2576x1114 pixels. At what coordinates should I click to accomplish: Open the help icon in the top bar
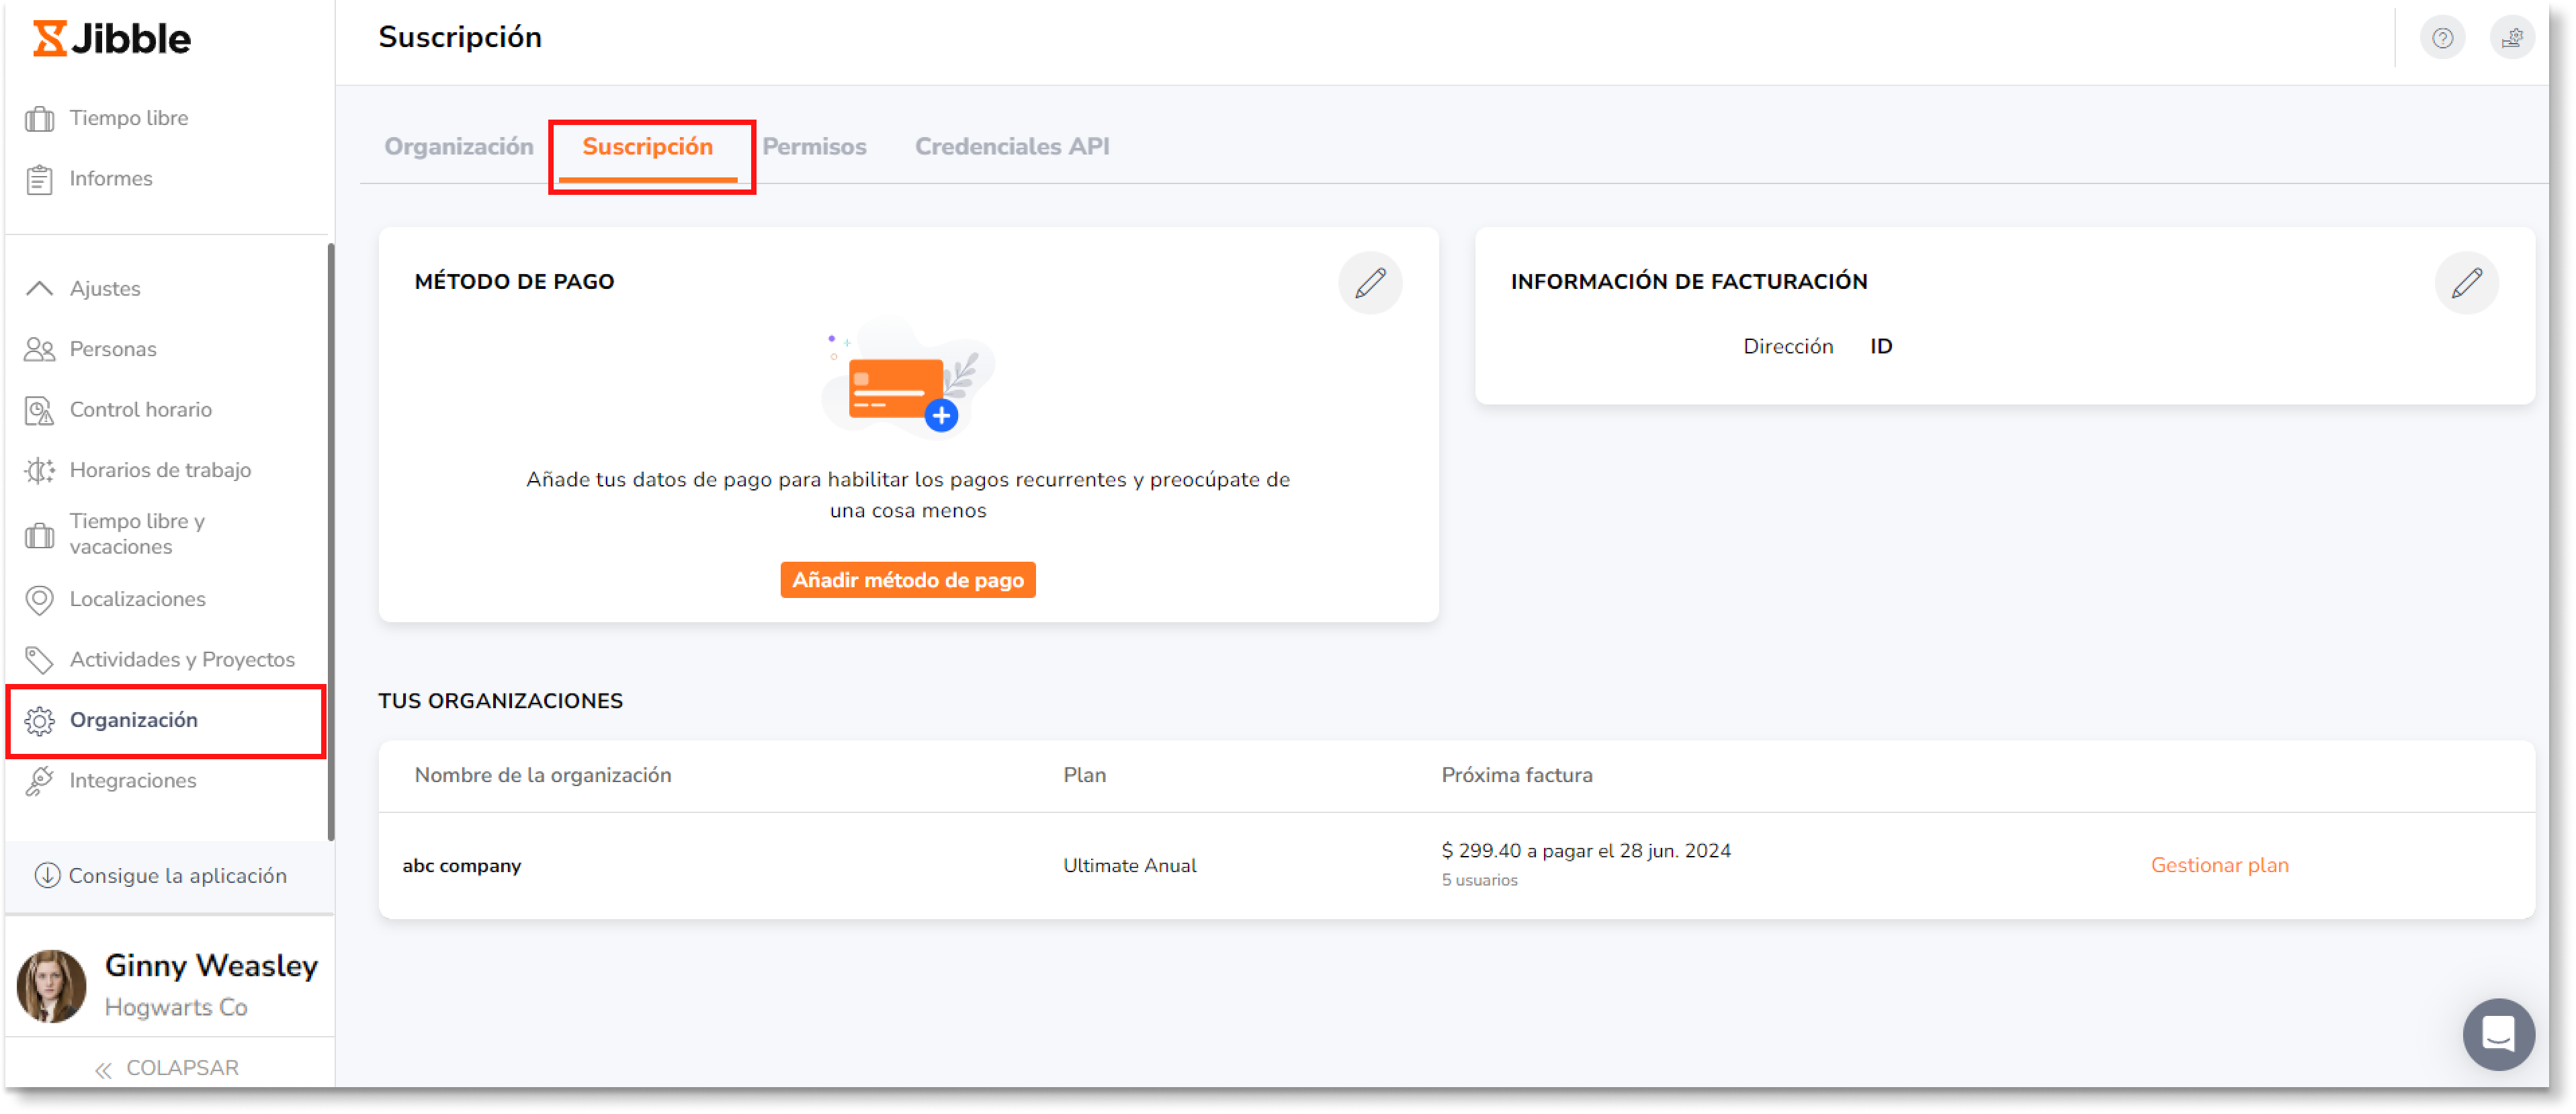point(2442,37)
